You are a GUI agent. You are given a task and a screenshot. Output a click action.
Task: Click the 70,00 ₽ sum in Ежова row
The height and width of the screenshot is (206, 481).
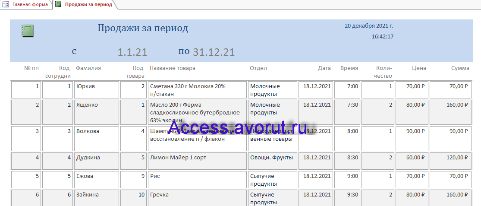pyautogui.click(x=451, y=180)
